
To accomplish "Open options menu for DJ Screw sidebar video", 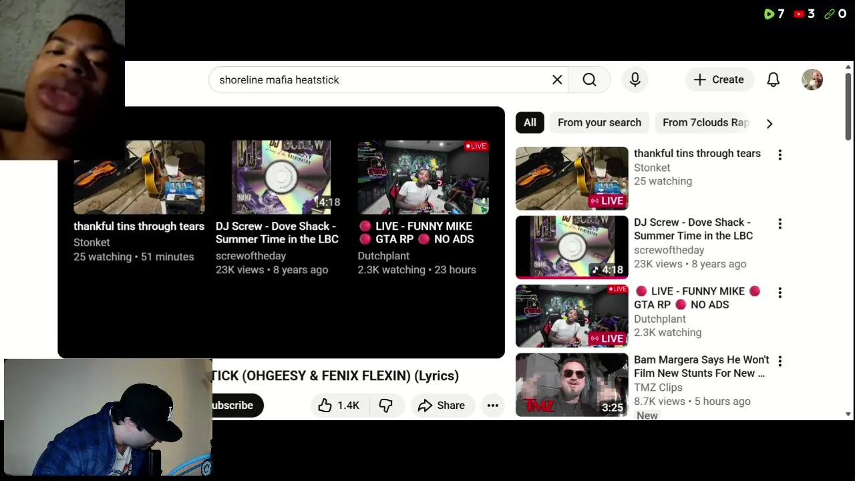I will click(x=780, y=224).
